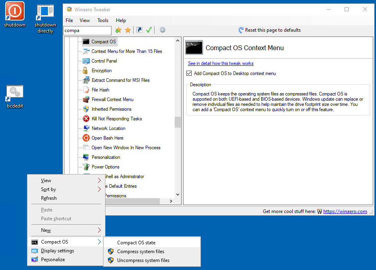Image resolution: width=376 pixels, height=270 pixels.
Task: Click the Winaero Tweaker title bar icon
Action: [x=69, y=9]
